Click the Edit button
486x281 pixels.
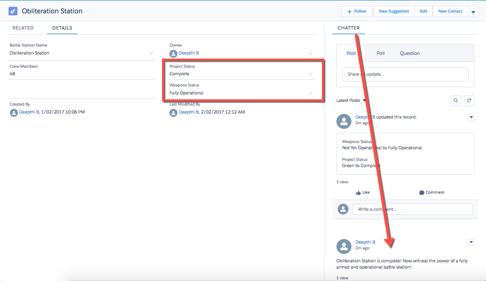coord(424,12)
